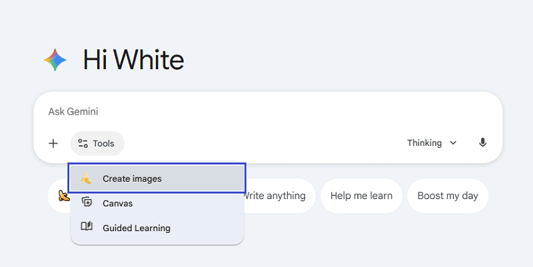Click the Gemini sparkle logo

point(55,61)
